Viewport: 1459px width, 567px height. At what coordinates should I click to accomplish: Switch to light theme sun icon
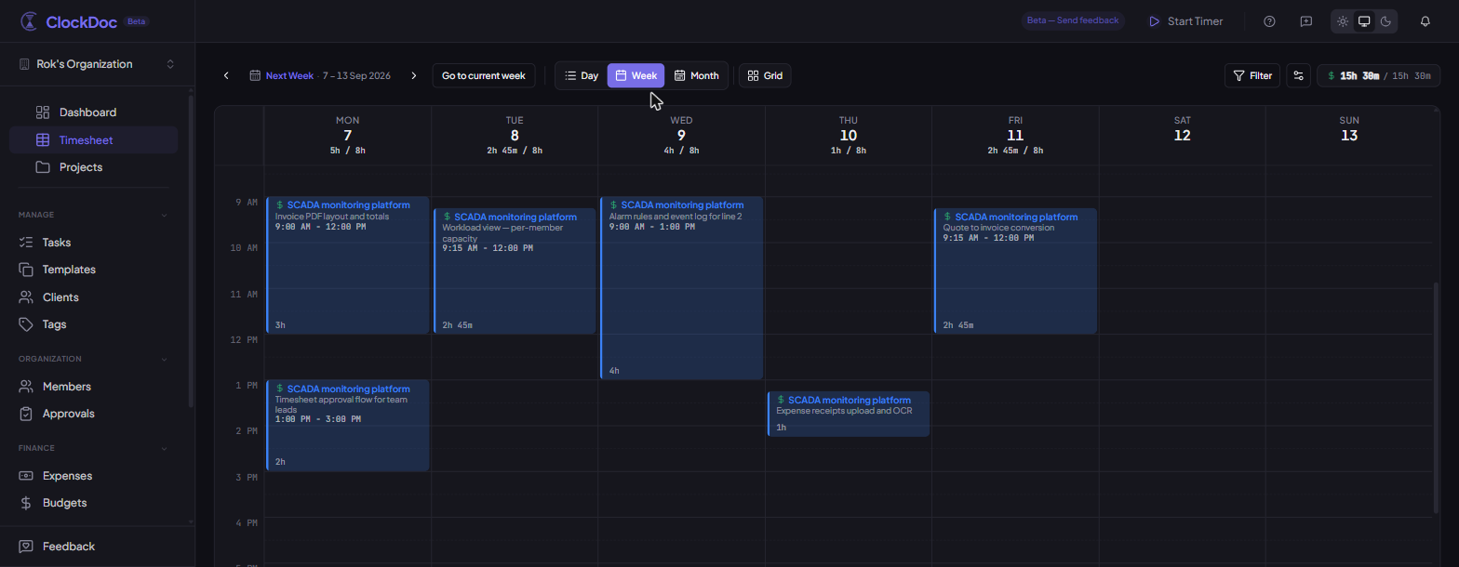click(1343, 21)
